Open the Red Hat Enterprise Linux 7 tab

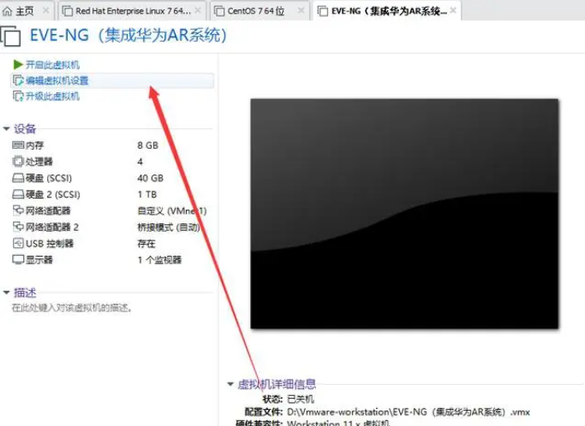tap(133, 11)
